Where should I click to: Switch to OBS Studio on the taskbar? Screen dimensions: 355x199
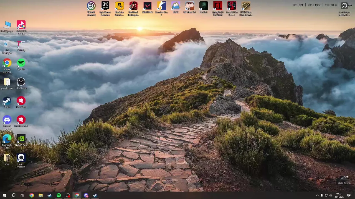(x=68, y=195)
